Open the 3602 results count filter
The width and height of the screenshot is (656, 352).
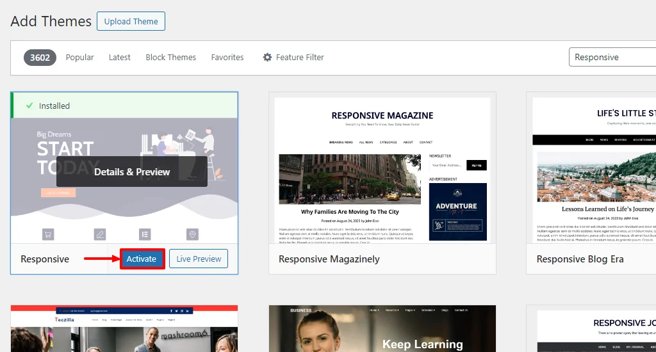tap(40, 58)
